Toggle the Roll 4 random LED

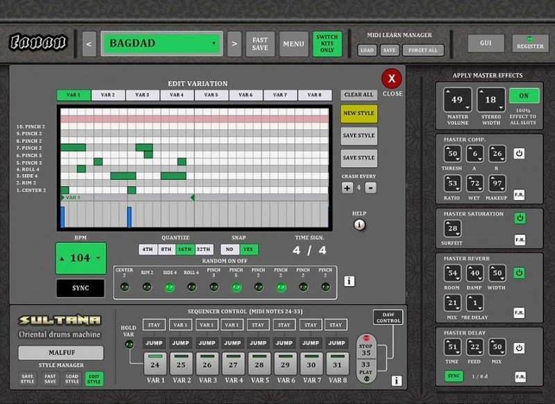click(x=191, y=287)
